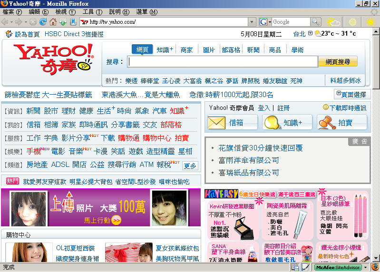
Task: Click the blue bookmark toolbar icon
Action: [73, 22]
